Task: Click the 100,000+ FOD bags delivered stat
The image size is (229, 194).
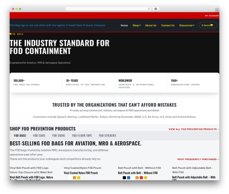Action: coord(36,83)
